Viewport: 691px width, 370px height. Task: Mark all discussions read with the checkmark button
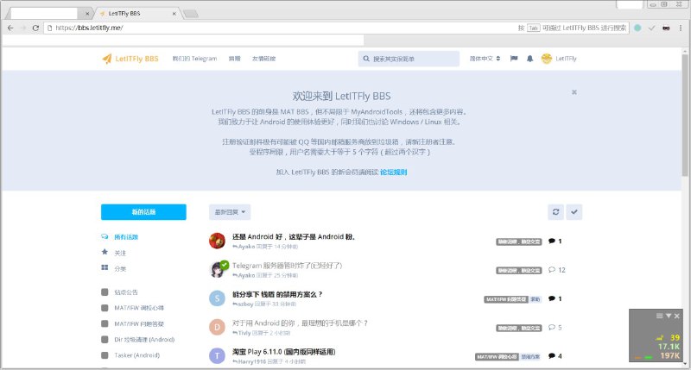[x=574, y=212]
